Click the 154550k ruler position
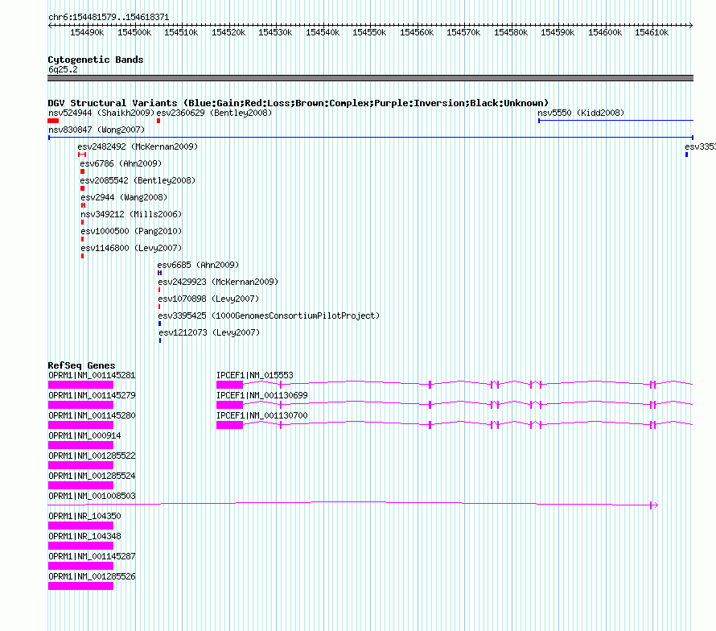 pos(369,32)
